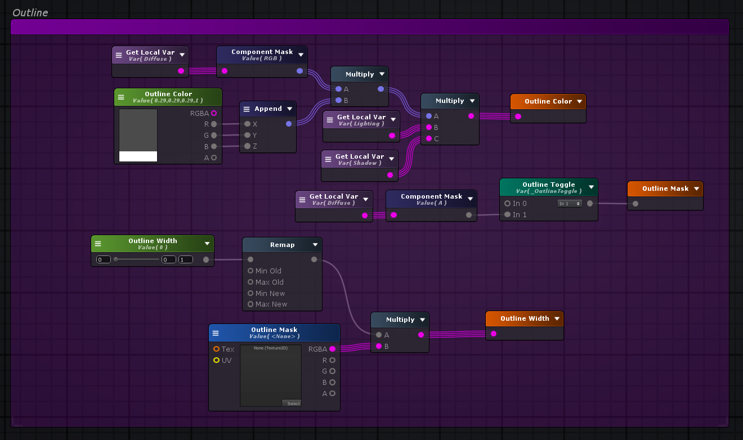Click hamburger icon on Outline Mask texture node
Viewport: 743px width, 440px height.
216,333
